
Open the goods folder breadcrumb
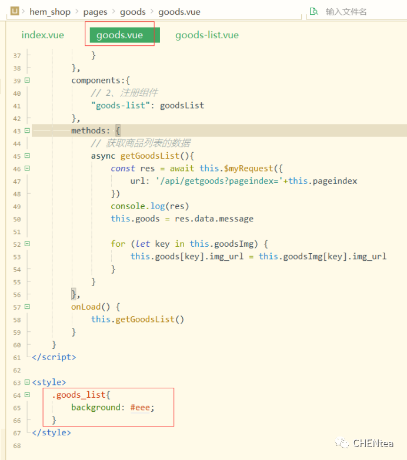tap(133, 12)
